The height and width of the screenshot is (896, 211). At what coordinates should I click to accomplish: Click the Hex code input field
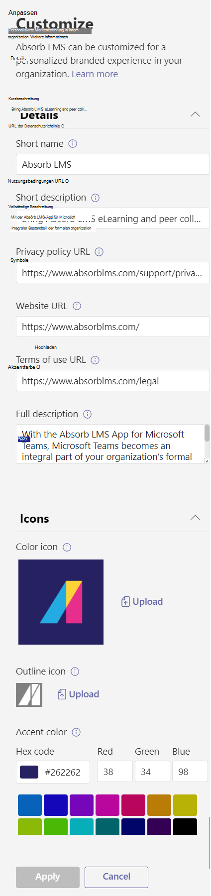click(x=53, y=772)
